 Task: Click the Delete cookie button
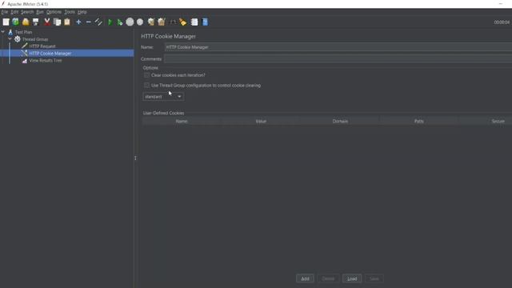(x=328, y=278)
